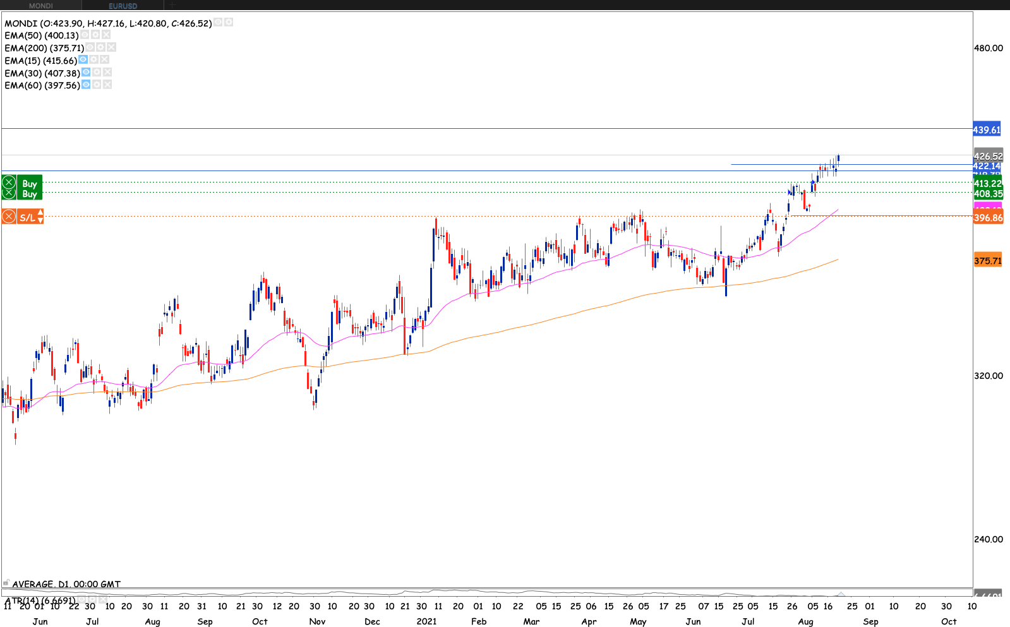Click the upper green Buy order label
This screenshot has height=627, width=1010.
tap(30, 183)
